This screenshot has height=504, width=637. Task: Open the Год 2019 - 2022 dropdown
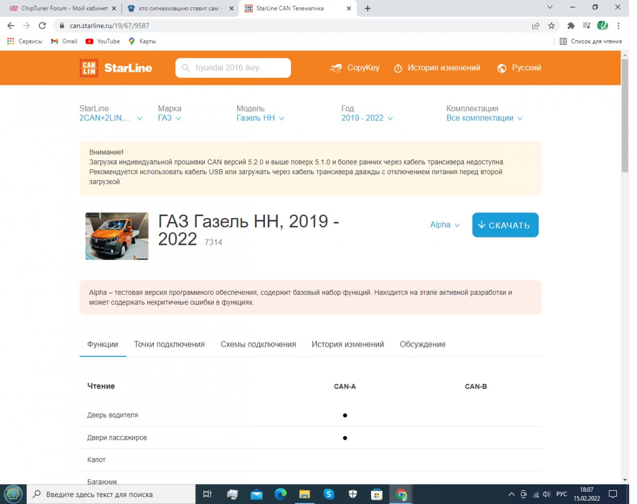(367, 118)
